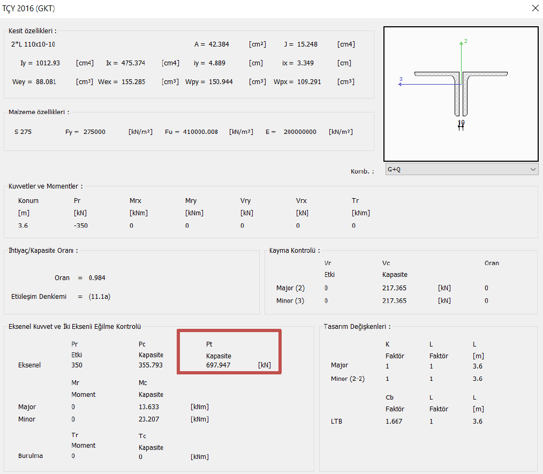This screenshot has height=474, width=543.
Task: Click the Minor Mc capacity 23.207
Action: pyautogui.click(x=149, y=419)
